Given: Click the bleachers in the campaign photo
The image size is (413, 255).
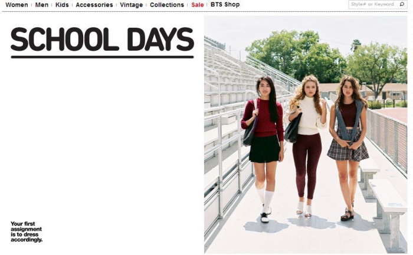Looking at the screenshot, I should tap(227, 105).
